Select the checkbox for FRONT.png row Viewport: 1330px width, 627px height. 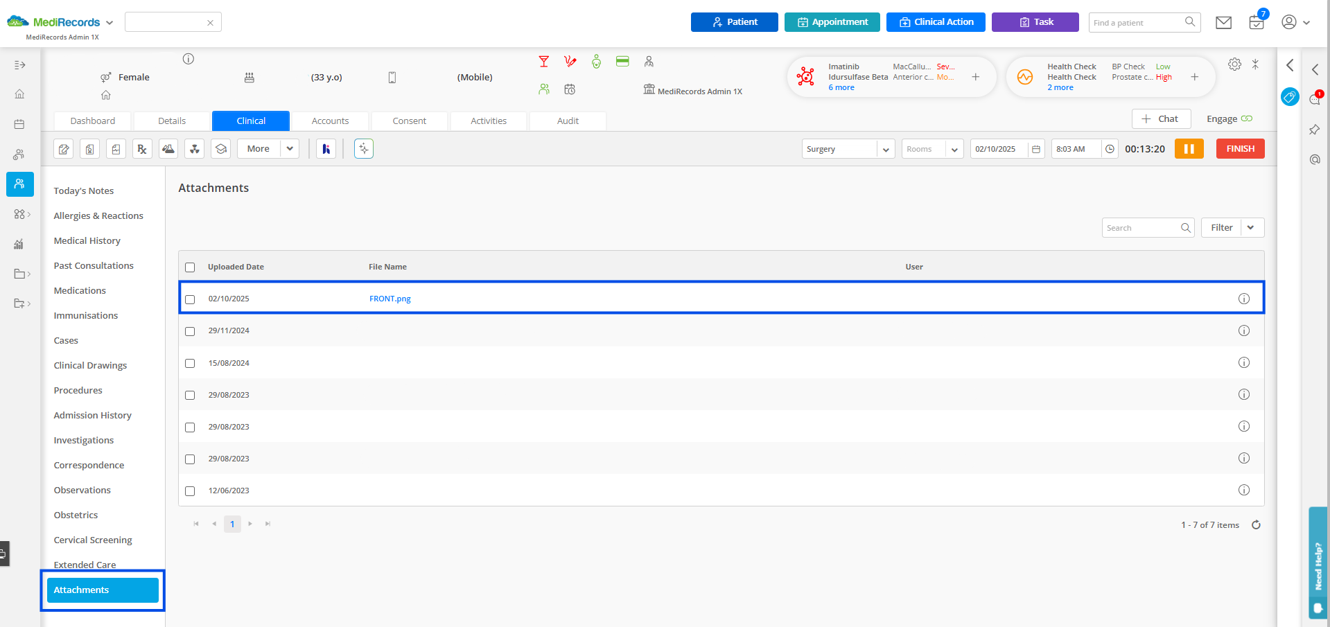pyautogui.click(x=190, y=299)
